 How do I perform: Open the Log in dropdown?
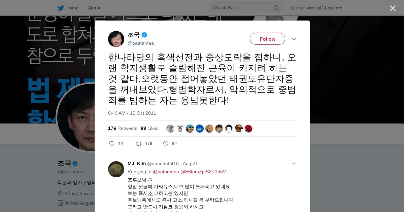click(x=333, y=8)
